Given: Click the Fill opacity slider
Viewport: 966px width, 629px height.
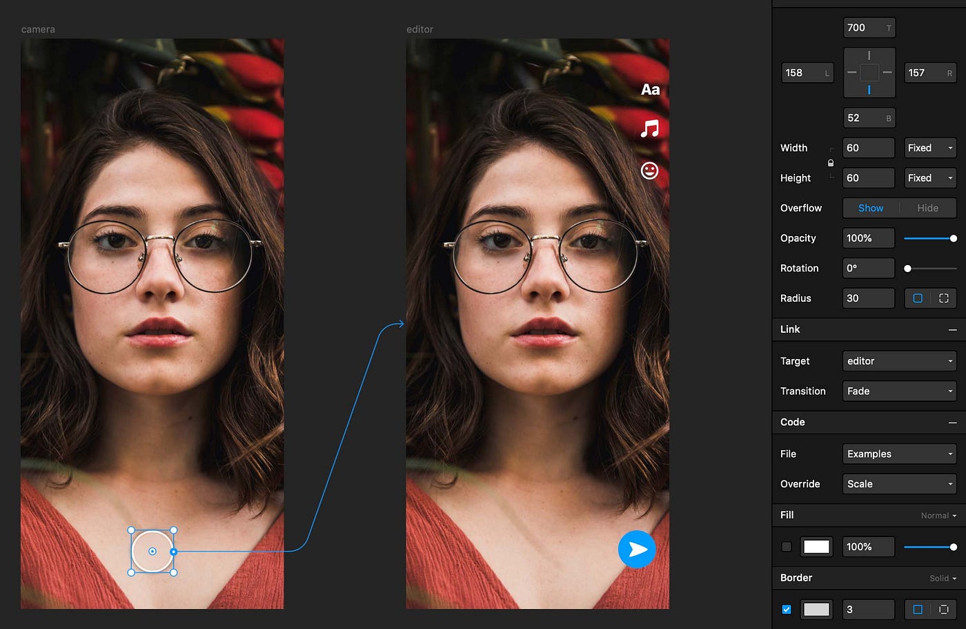Looking at the screenshot, I should [x=930, y=547].
